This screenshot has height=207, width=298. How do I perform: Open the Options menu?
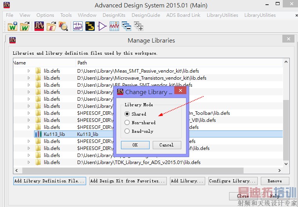tap(45, 15)
